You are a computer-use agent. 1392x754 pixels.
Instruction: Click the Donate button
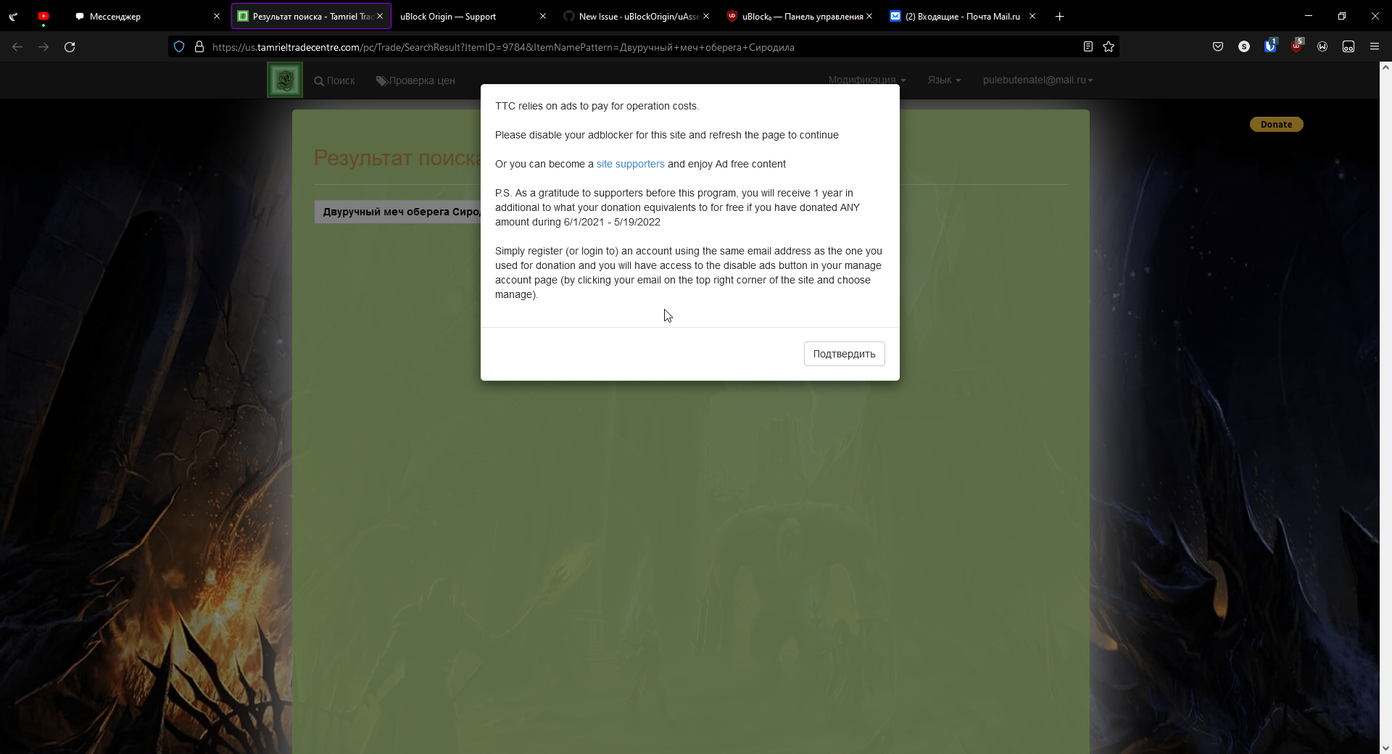[x=1276, y=124]
